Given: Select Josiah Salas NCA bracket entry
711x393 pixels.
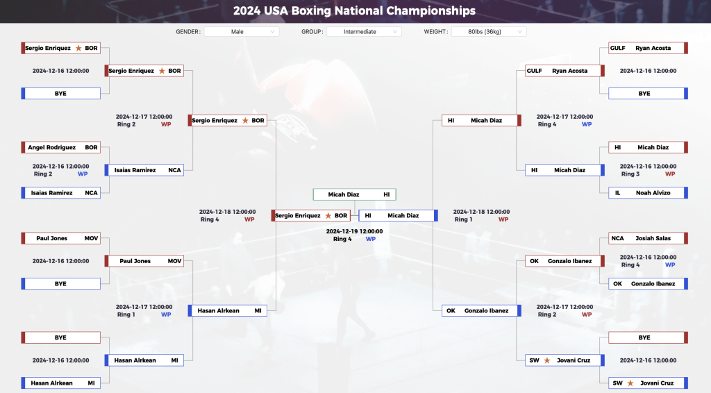Looking at the screenshot, I should 648,238.
